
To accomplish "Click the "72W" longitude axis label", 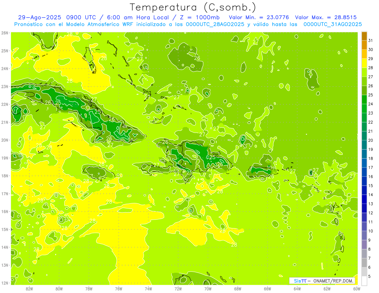I will pyautogui.click(x=178, y=289).
